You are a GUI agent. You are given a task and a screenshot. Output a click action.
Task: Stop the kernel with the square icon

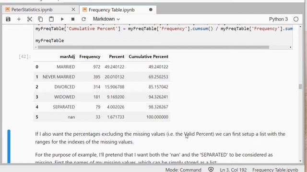73,19
